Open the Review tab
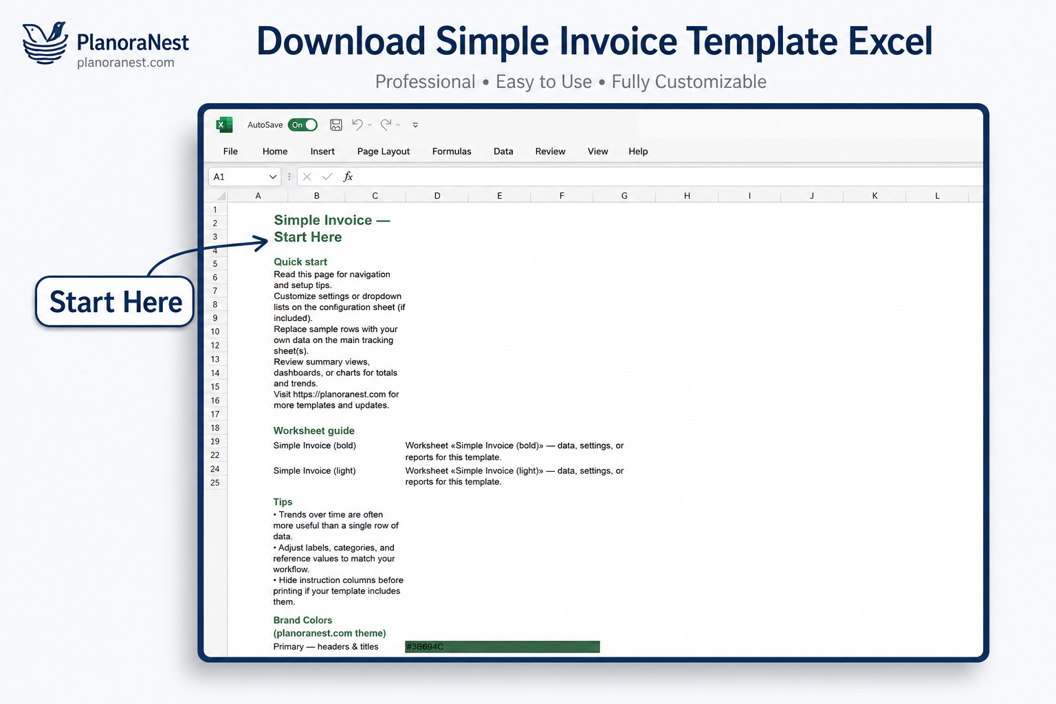The width and height of the screenshot is (1056, 704). tap(550, 151)
